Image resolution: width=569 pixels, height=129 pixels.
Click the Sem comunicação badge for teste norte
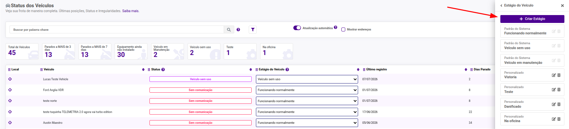click(x=200, y=101)
